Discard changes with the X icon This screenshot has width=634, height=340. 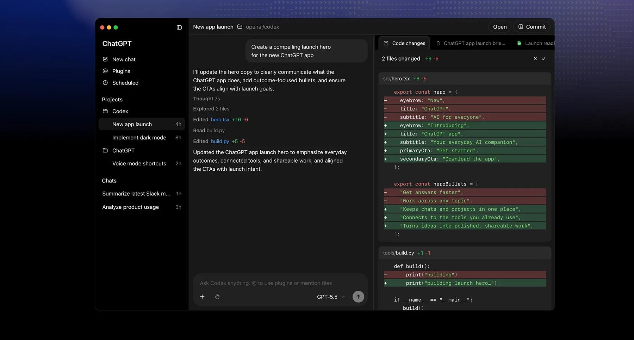535,58
